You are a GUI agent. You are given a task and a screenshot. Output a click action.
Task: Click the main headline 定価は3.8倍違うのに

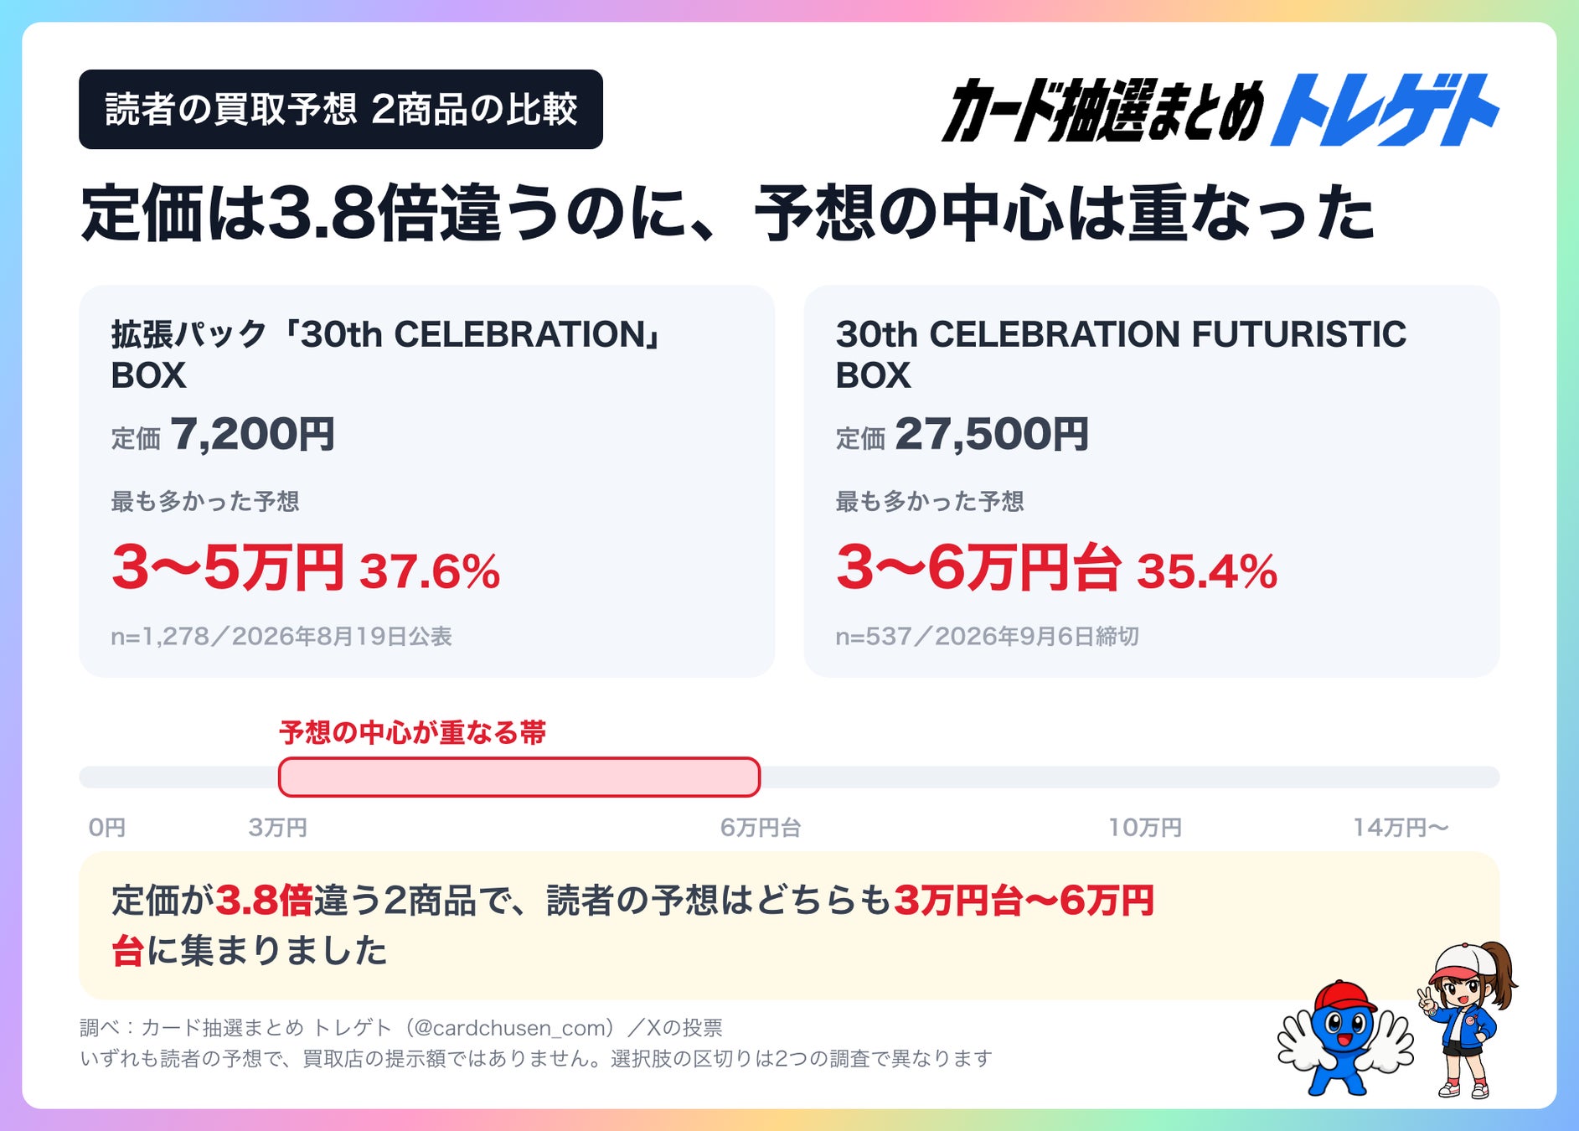397,214
